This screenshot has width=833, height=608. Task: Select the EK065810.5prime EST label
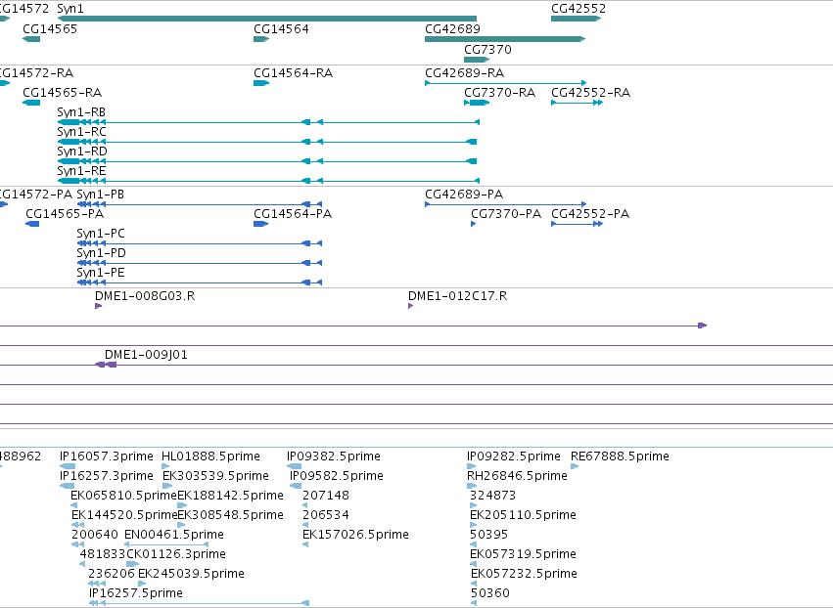[123, 496]
